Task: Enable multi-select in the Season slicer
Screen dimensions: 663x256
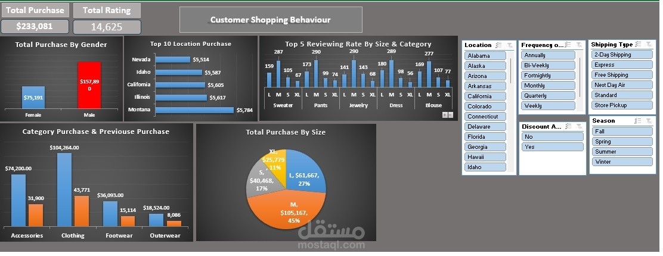Action: click(639, 121)
